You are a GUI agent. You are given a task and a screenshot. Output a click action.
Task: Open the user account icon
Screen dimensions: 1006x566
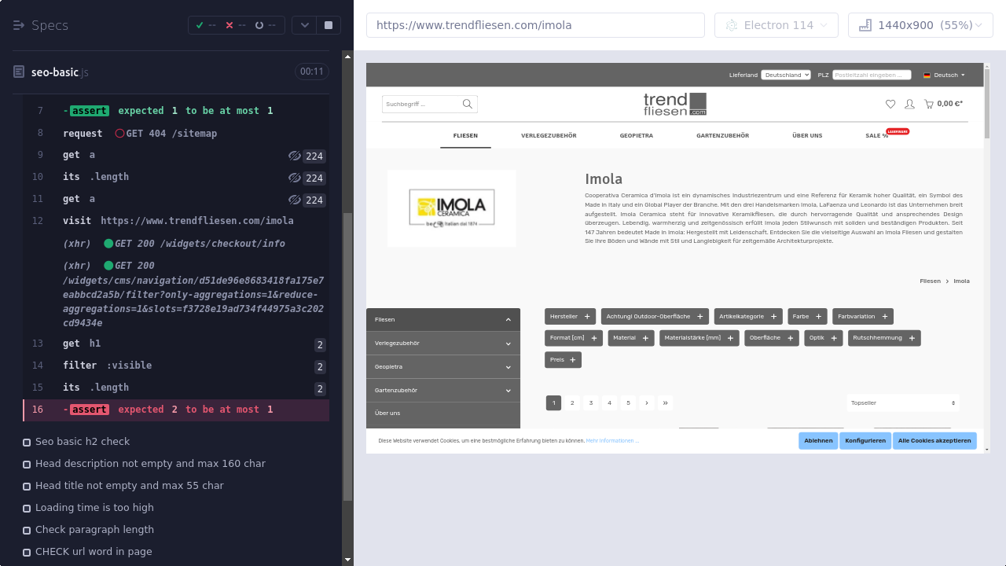(909, 104)
